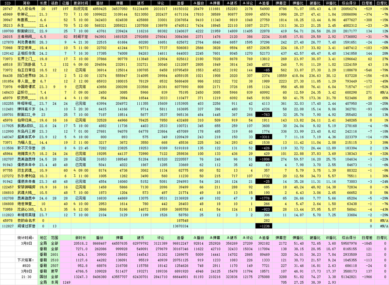Select name cell 紫禁御喵房
Viewport: 389px width, 285px height.
tap(26, 187)
